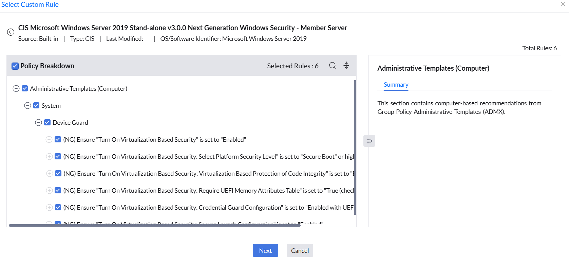Image resolution: width=569 pixels, height=262 pixels.
Task: Collapse the Device Guard tree node
Action: pos(39,122)
